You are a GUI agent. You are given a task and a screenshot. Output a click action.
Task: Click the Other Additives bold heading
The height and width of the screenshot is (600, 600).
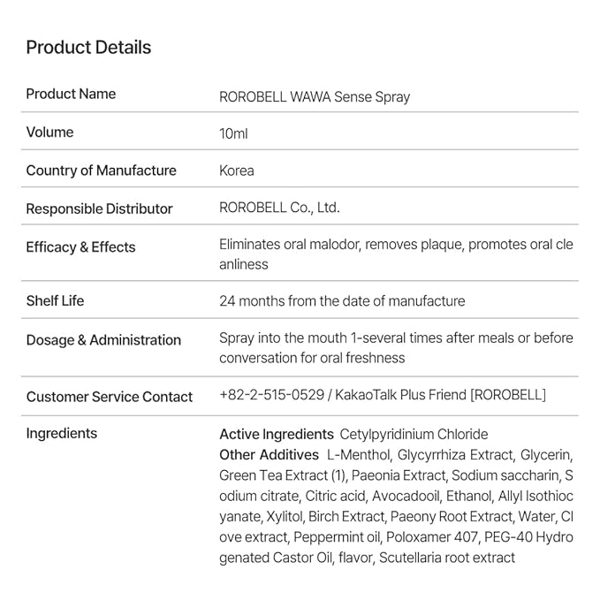[x=269, y=454]
